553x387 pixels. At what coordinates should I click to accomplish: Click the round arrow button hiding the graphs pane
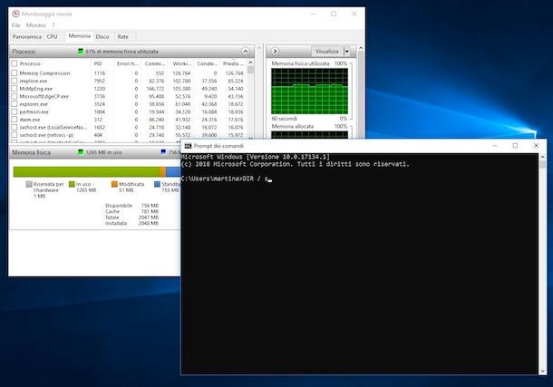pos(275,51)
